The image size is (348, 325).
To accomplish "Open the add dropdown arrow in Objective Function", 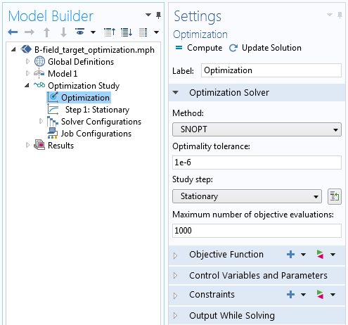I will tap(303, 255).
